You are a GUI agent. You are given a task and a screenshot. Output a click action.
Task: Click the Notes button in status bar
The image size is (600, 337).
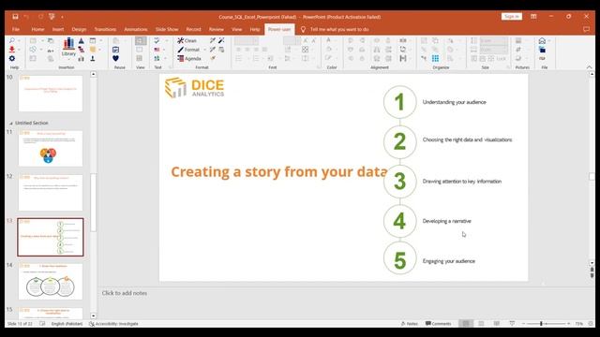click(x=410, y=324)
